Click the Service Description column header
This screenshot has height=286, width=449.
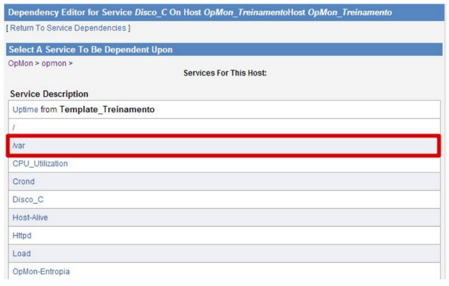tap(49, 94)
